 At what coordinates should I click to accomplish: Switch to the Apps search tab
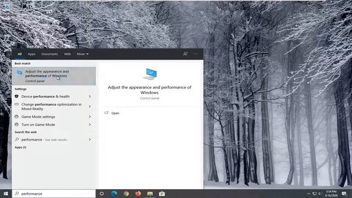pyautogui.click(x=31, y=54)
